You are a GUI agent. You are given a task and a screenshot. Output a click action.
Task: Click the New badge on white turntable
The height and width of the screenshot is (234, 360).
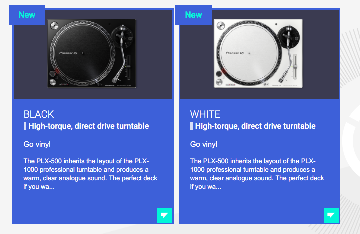click(x=194, y=15)
